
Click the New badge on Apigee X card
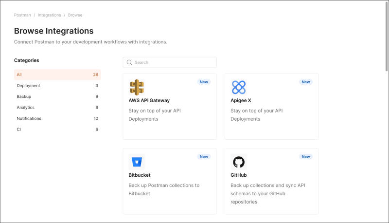pyautogui.click(x=306, y=82)
